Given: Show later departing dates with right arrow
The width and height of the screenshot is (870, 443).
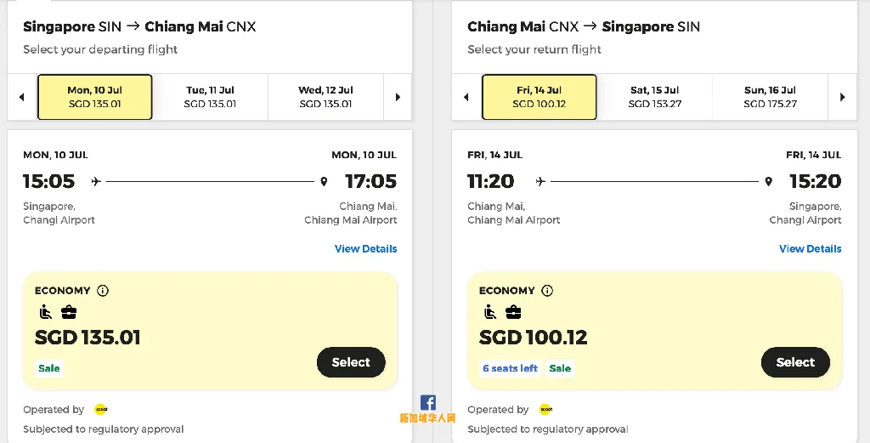Looking at the screenshot, I should point(398,97).
